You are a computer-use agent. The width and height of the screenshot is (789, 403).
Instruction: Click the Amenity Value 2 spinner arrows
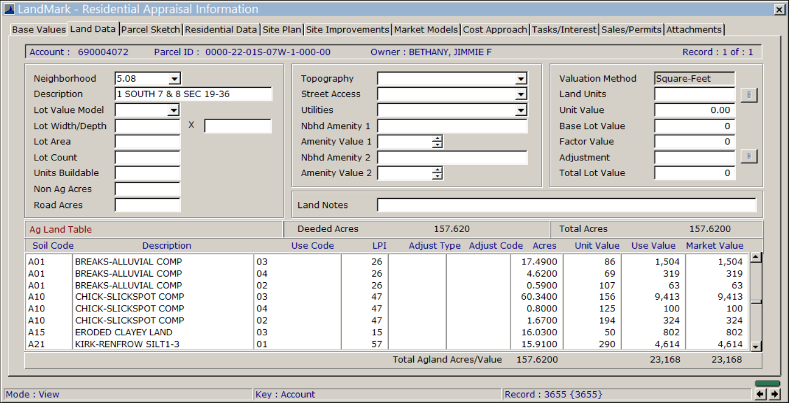(437, 173)
